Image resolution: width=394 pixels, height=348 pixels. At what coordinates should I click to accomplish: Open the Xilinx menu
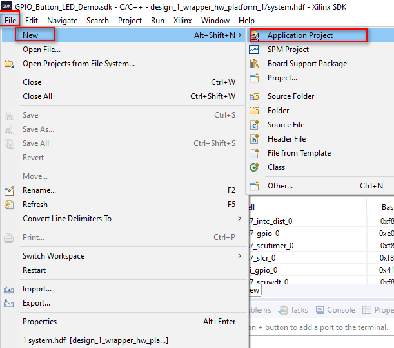point(182,21)
